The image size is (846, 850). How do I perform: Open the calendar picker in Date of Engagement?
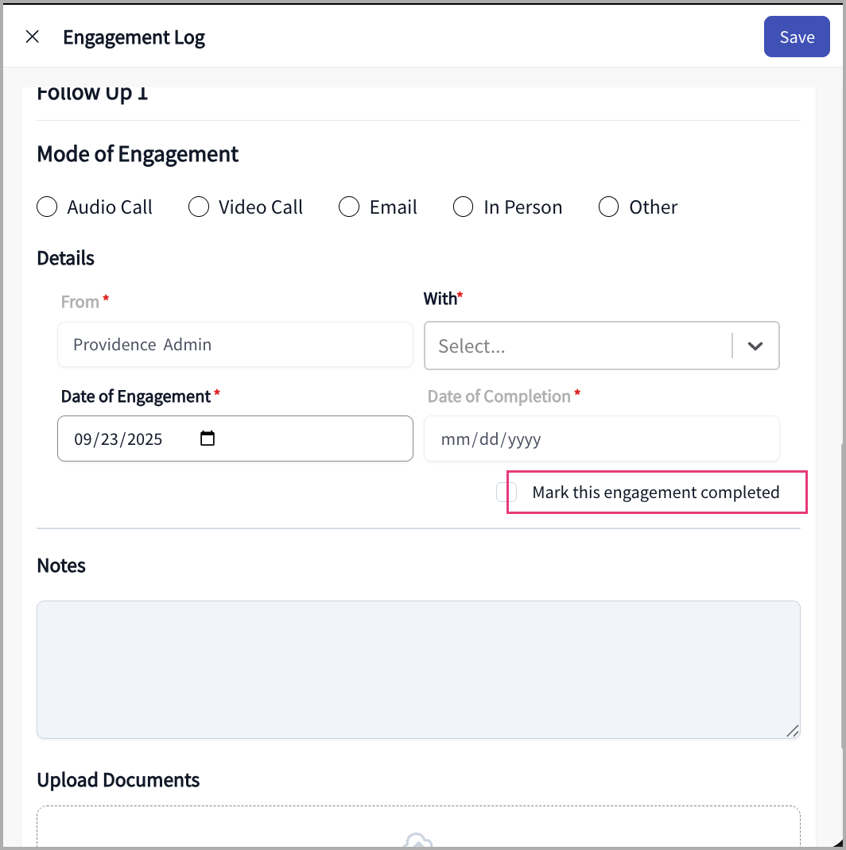(208, 439)
